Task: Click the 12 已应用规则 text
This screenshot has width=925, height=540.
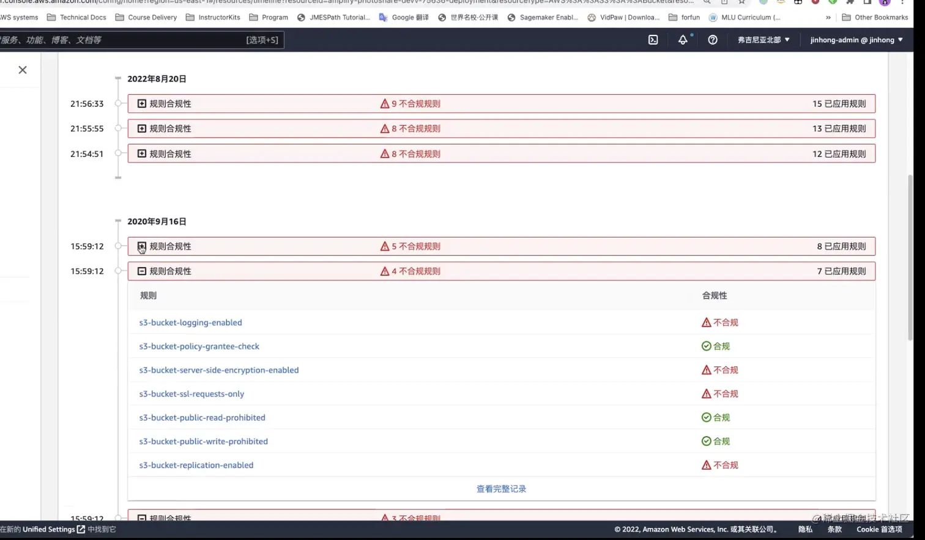Action: pyautogui.click(x=839, y=154)
